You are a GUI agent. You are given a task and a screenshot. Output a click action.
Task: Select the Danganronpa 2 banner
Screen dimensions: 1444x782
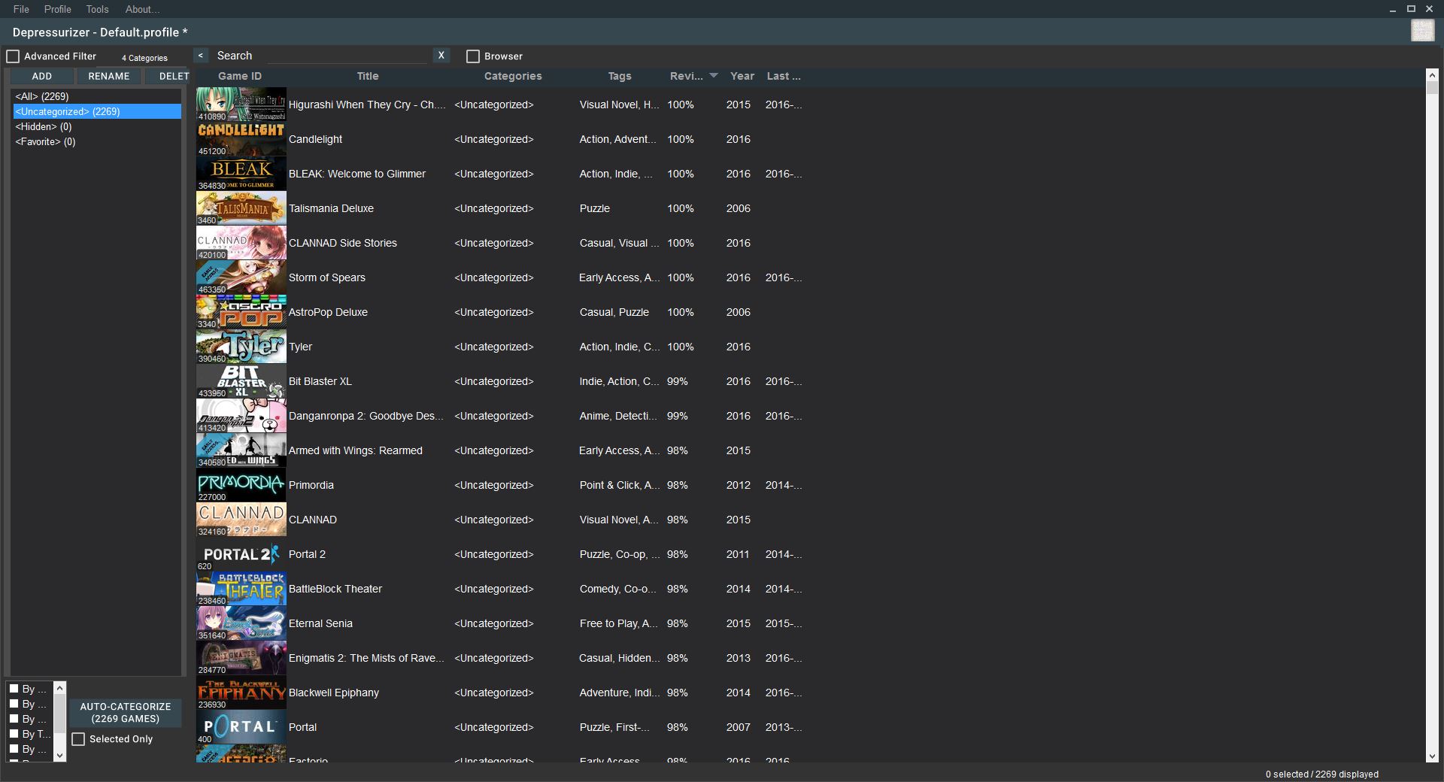click(241, 416)
